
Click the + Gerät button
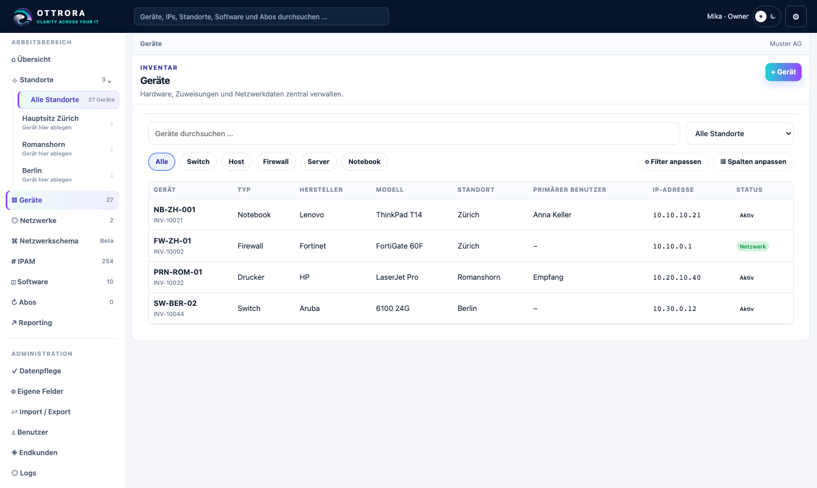(x=784, y=72)
